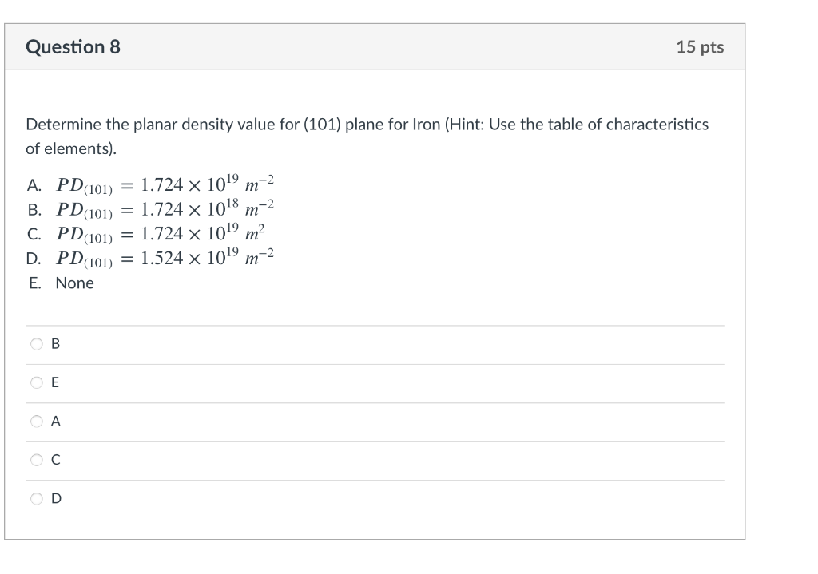
Task: Select radio button for answer C
Action: click(36, 459)
